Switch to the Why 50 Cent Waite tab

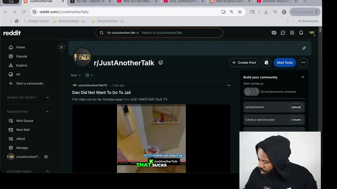tap(137, 2)
